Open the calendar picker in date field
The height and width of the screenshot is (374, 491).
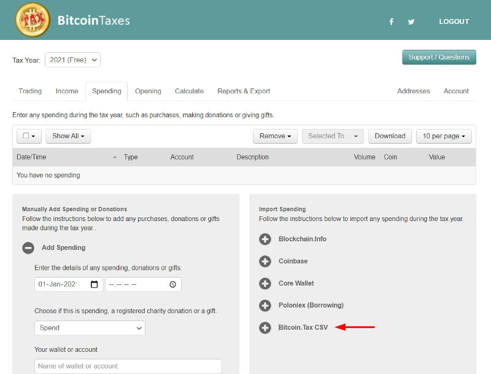94,284
